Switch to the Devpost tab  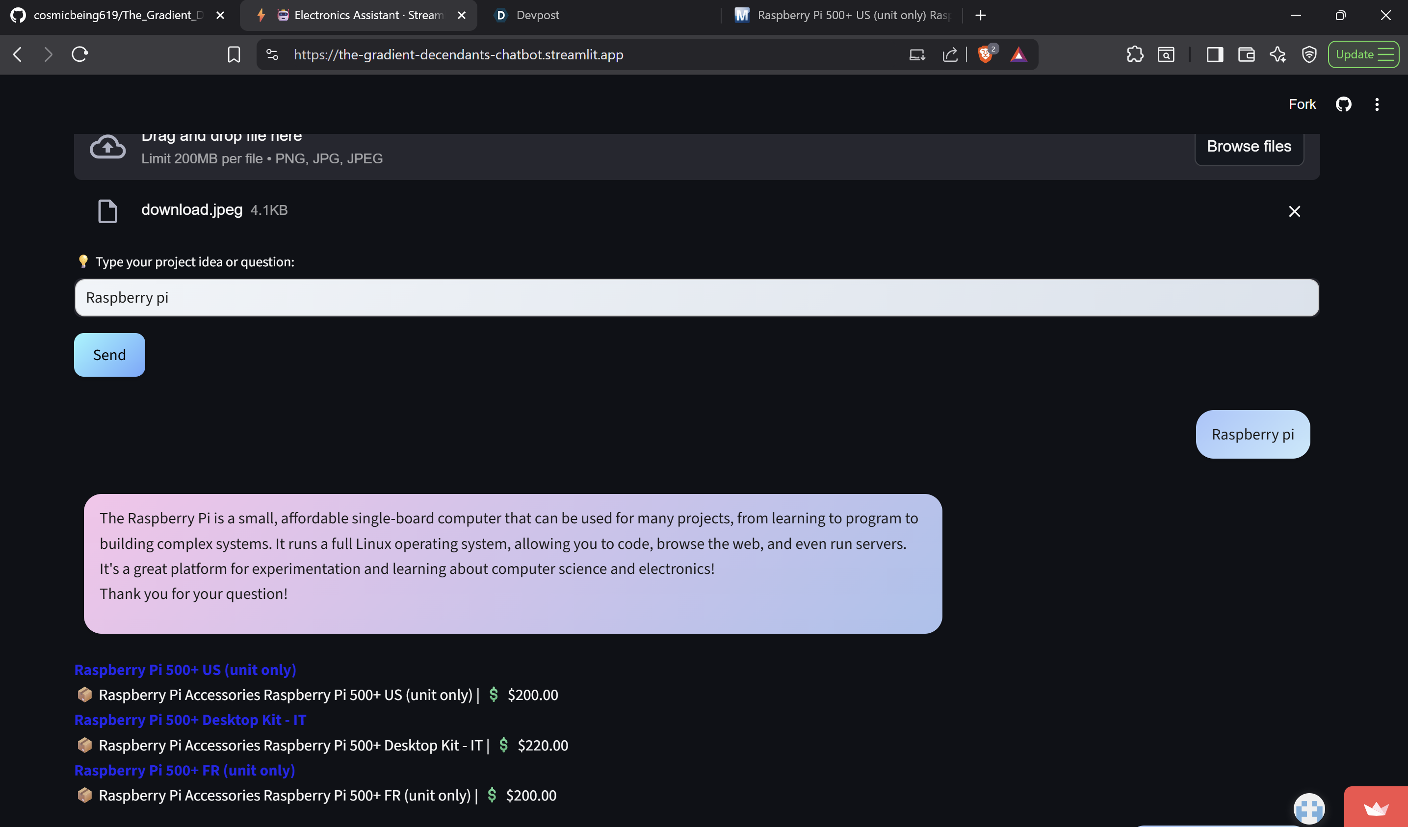[x=537, y=16]
